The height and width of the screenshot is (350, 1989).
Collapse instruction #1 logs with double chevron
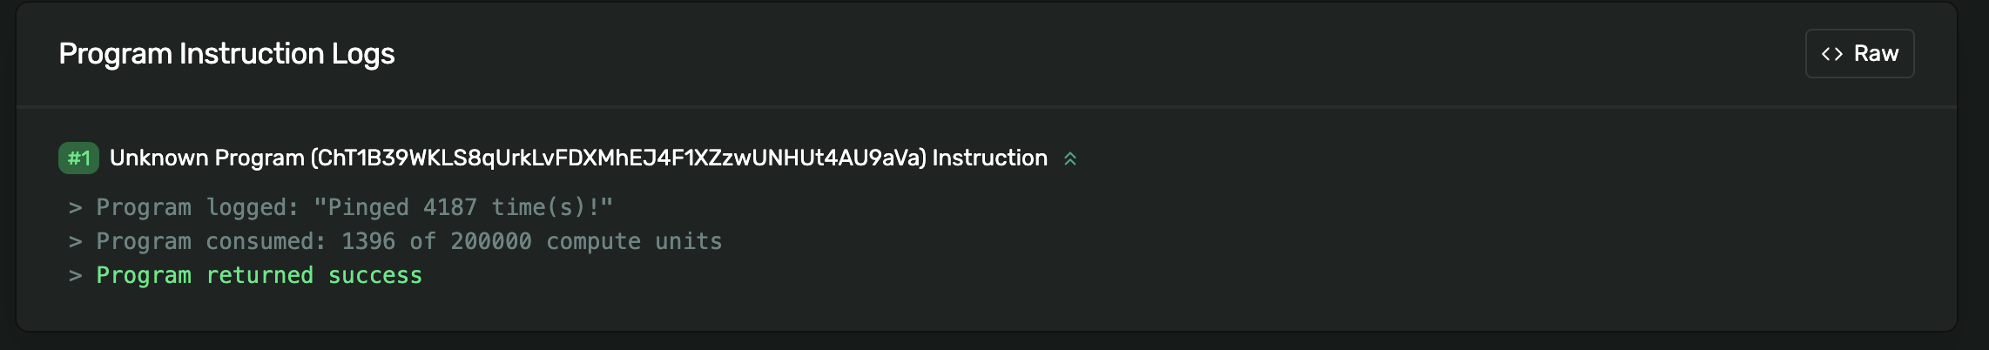1070,158
